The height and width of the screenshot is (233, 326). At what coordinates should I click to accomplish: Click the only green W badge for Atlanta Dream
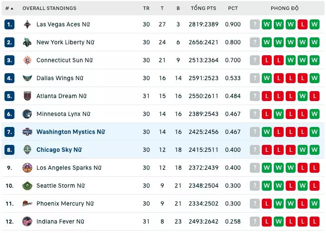point(303,96)
